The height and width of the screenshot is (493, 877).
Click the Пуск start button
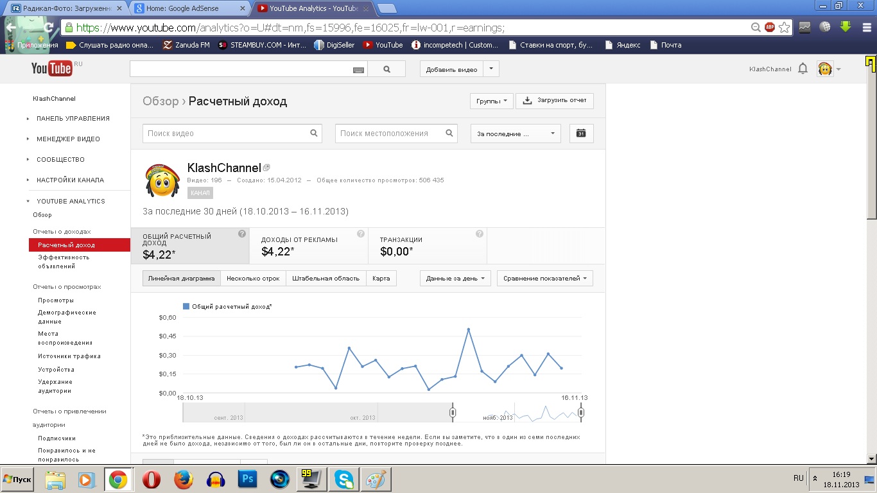click(17, 480)
